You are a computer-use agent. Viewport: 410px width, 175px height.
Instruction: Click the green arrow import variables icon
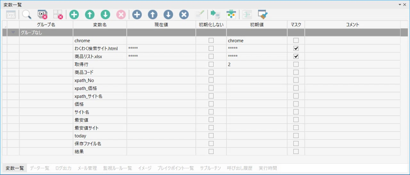[x=215, y=14]
